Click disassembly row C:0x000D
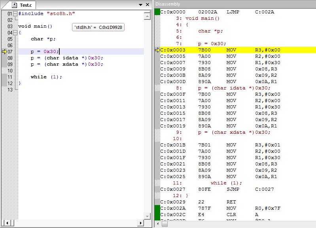Screen dimensions: 316x228 coord(238,82)
